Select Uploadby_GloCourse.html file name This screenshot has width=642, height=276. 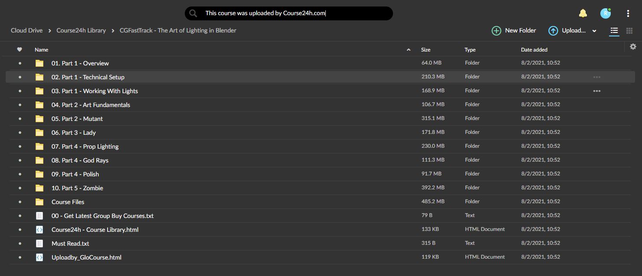[86, 257]
